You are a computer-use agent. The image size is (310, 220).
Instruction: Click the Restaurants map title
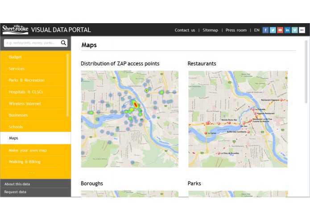point(202,64)
